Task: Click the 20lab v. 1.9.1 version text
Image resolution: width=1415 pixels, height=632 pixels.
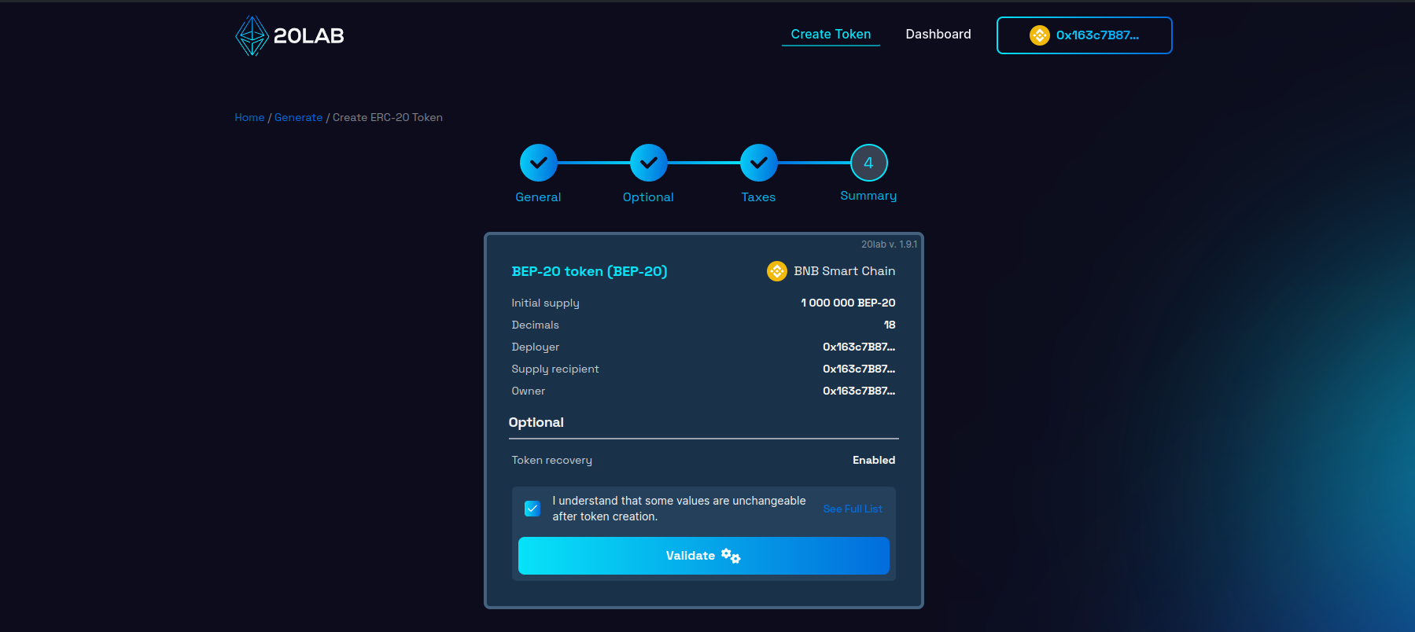Action: tap(889, 244)
